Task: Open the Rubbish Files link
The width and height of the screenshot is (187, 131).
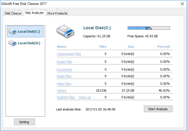Action: click(66, 97)
